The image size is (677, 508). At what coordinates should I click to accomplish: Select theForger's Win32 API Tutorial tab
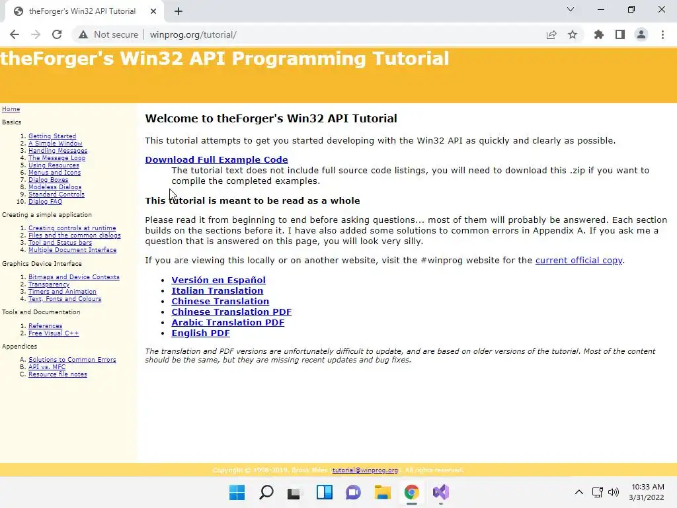point(82,11)
